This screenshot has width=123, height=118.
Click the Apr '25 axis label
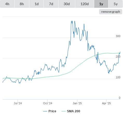pos(106,103)
